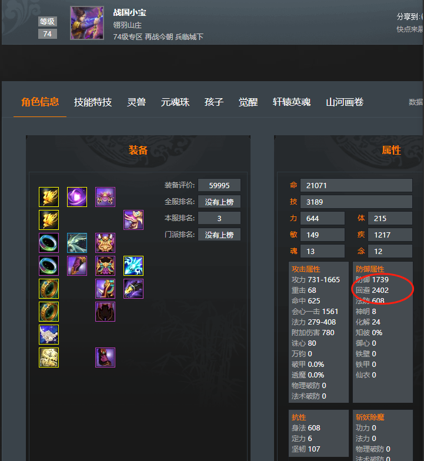Switch to the 山河画卷 tab

pyautogui.click(x=345, y=102)
